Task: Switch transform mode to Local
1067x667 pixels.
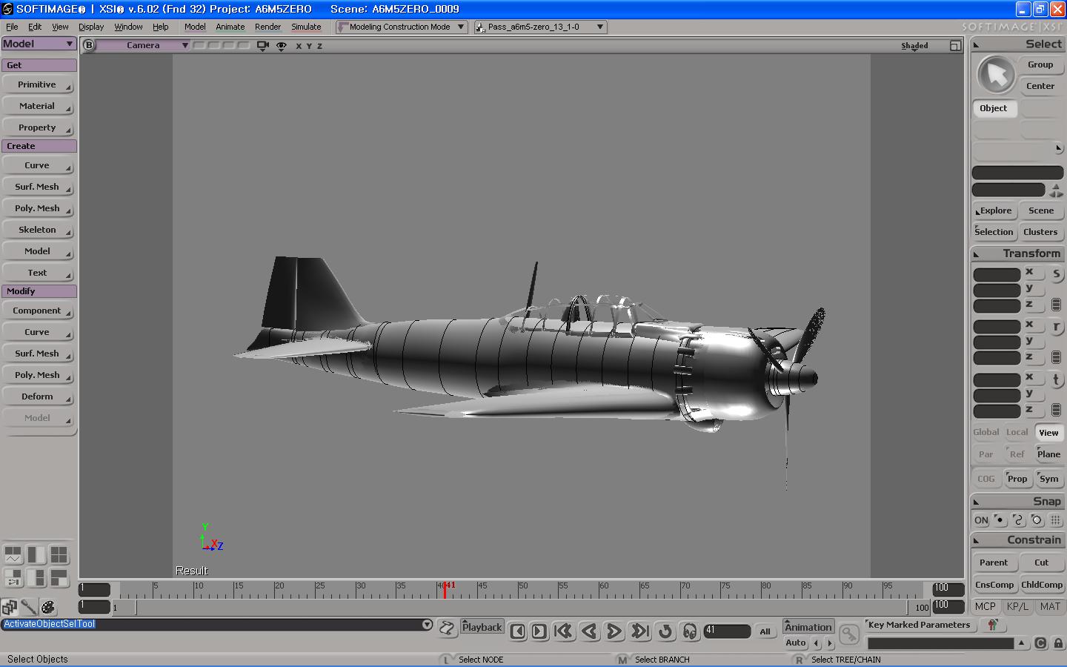Action: click(1017, 432)
